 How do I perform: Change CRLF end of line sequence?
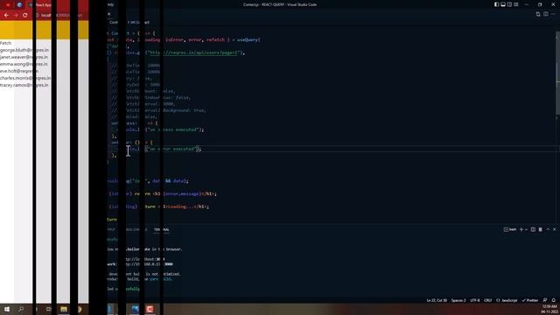(x=488, y=300)
